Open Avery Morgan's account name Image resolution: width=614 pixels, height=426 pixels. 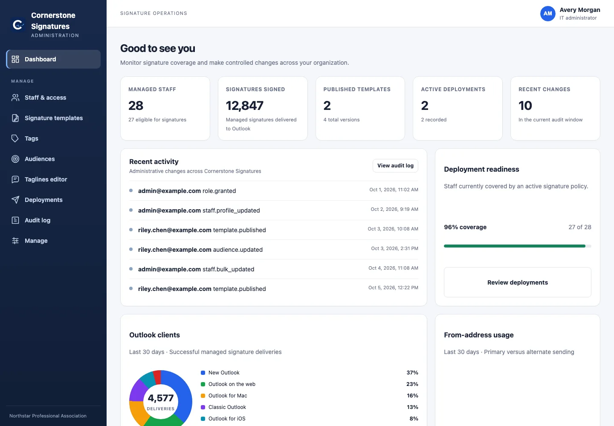[x=580, y=10]
